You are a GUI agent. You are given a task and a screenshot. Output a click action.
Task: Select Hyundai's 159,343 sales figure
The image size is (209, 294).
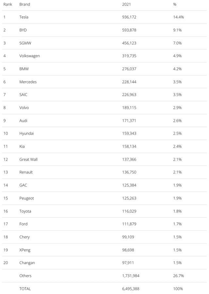(x=129, y=133)
